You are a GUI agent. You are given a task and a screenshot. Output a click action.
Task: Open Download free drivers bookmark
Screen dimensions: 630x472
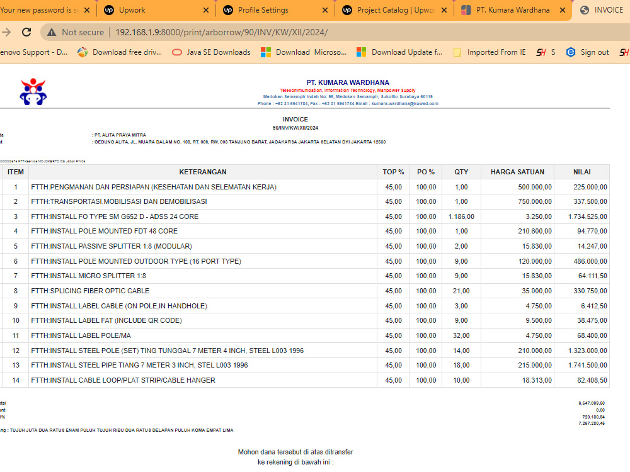[120, 52]
